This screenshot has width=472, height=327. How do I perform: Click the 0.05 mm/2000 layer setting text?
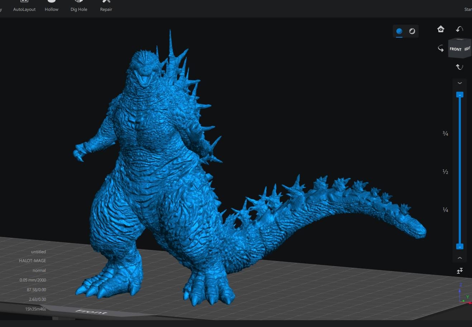coord(33,280)
